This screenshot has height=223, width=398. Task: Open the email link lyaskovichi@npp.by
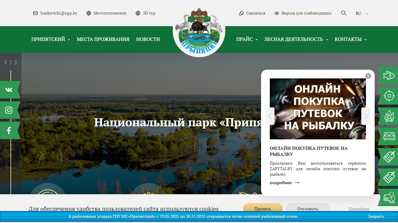pos(59,13)
